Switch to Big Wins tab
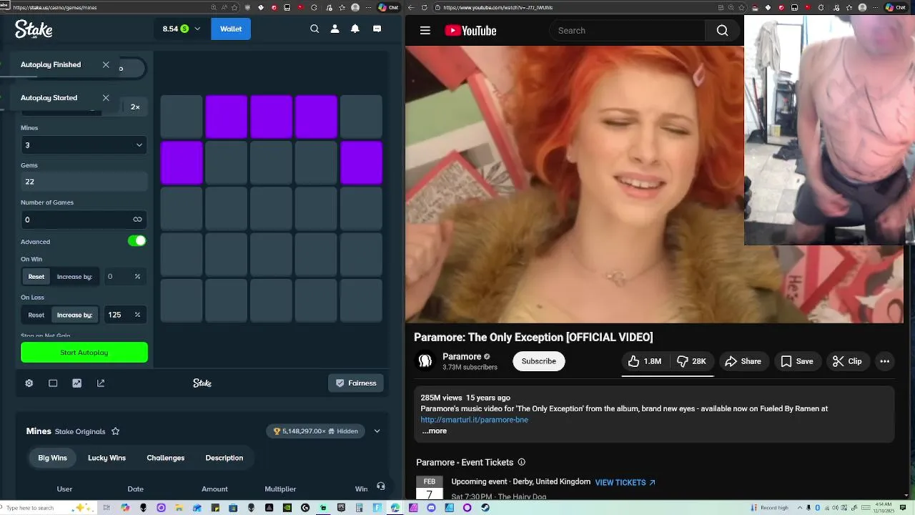The width and height of the screenshot is (915, 515). click(x=52, y=458)
